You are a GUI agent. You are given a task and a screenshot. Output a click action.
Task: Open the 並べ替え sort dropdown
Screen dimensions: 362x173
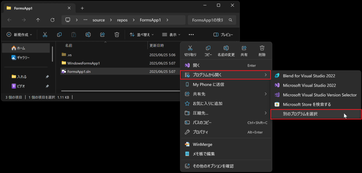click(x=142, y=35)
